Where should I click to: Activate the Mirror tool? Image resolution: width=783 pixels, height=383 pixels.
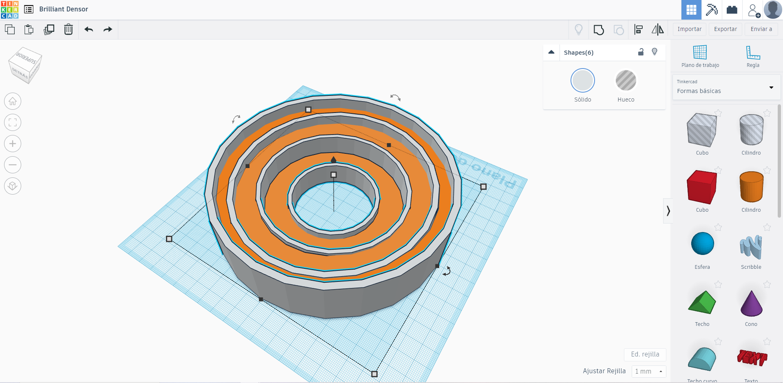(657, 29)
